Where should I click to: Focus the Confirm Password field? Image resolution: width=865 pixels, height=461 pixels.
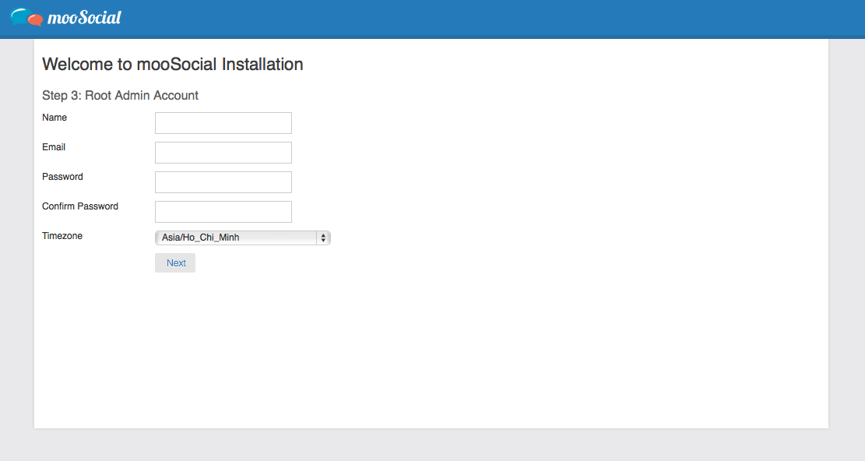(x=223, y=212)
